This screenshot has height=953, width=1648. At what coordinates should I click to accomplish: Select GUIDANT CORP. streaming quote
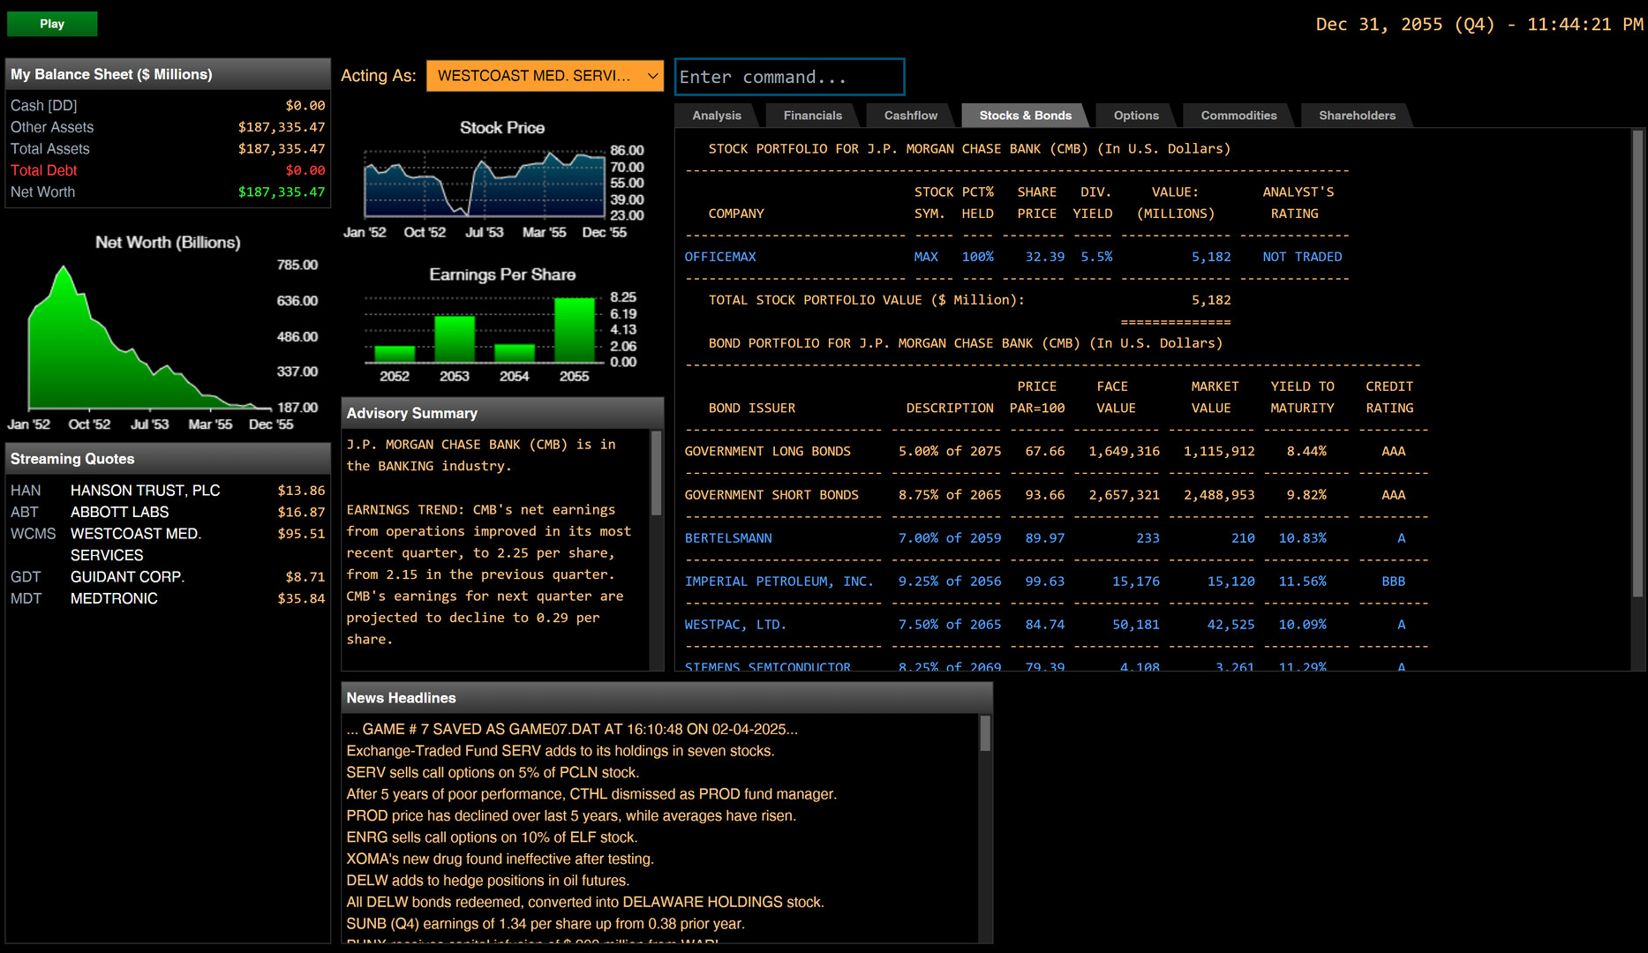pyautogui.click(x=168, y=577)
